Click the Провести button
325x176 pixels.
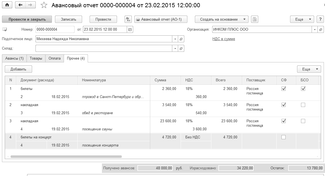(x=103, y=19)
